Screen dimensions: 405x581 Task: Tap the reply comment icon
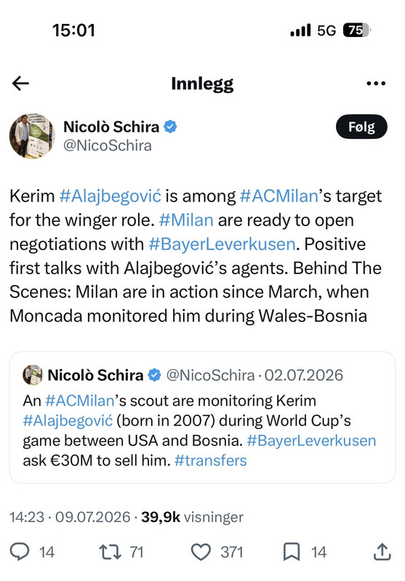pos(19,552)
